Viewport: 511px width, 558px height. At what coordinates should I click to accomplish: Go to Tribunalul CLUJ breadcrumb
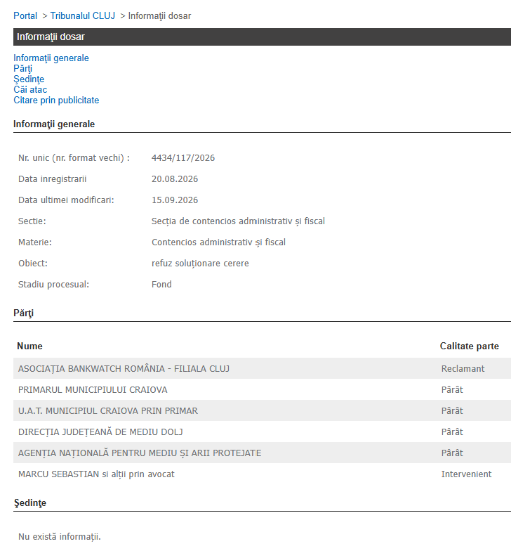(82, 16)
